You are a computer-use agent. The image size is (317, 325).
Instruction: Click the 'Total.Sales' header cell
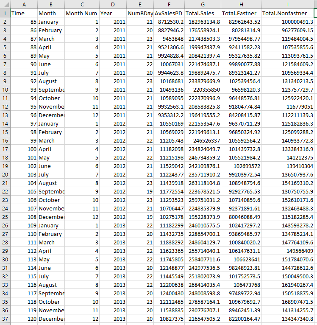click(203, 13)
